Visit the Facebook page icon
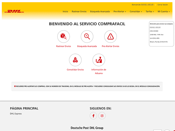 coord(93,116)
